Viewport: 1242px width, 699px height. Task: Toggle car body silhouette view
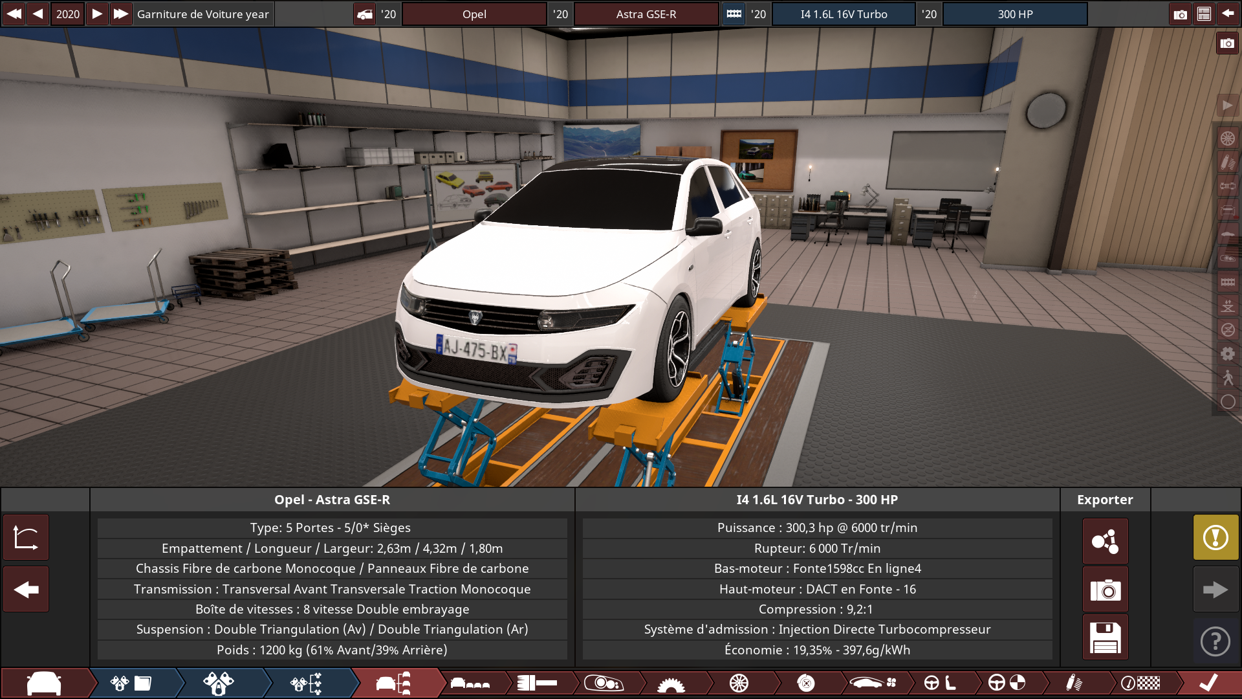click(x=1227, y=234)
